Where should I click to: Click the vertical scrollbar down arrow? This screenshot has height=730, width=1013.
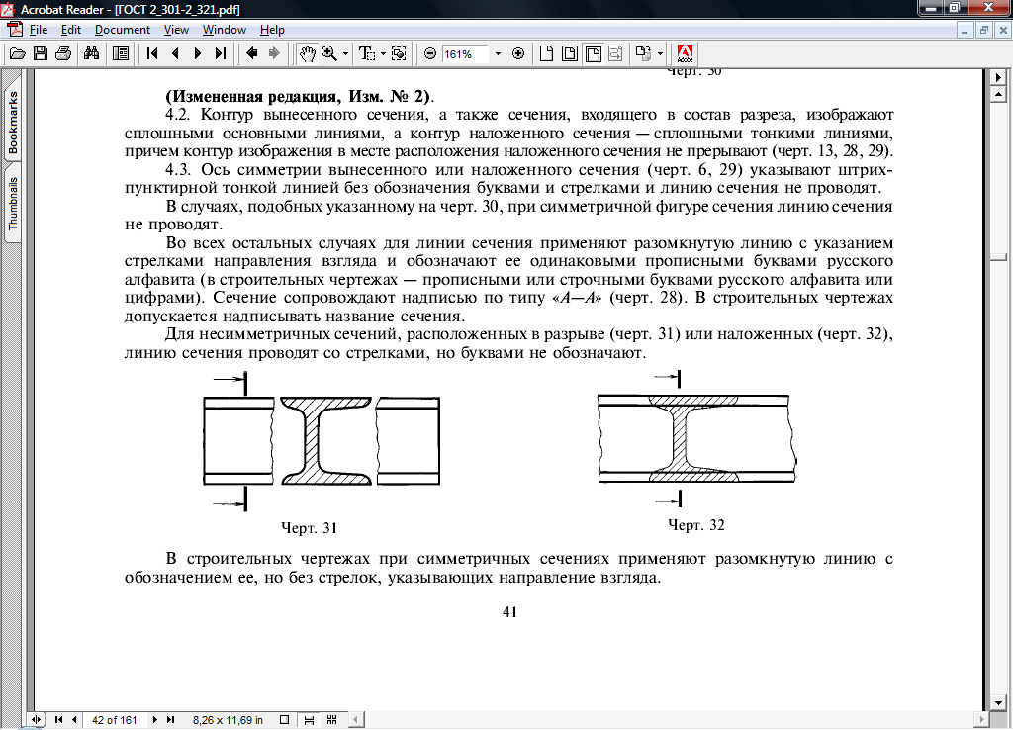pyautogui.click(x=999, y=703)
